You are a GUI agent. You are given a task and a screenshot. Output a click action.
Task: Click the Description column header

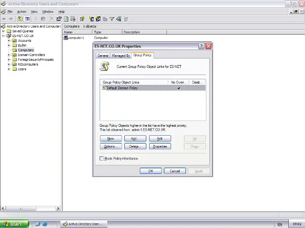[x=144, y=32]
